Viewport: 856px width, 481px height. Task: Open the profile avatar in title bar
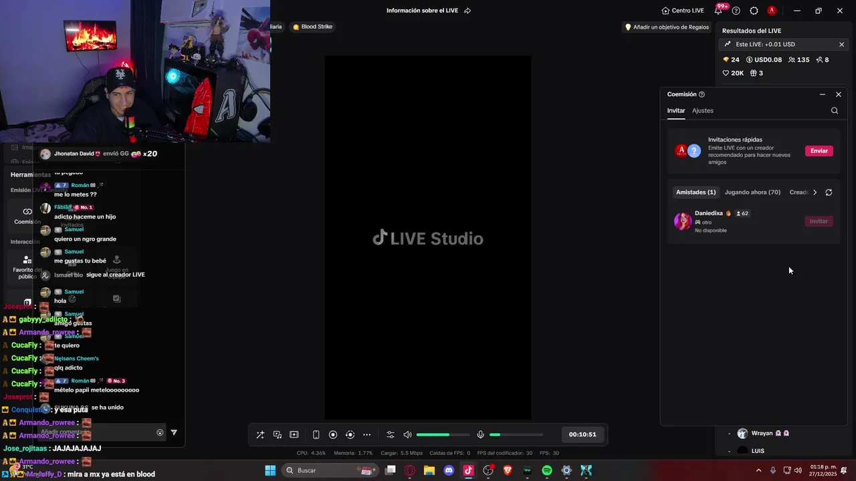772,11
